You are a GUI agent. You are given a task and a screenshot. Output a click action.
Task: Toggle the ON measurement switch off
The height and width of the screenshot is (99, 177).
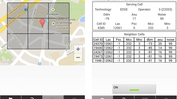point(134,89)
